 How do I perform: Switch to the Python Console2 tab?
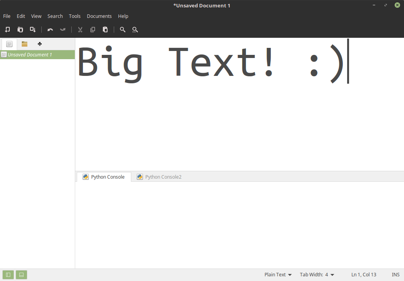(x=159, y=177)
